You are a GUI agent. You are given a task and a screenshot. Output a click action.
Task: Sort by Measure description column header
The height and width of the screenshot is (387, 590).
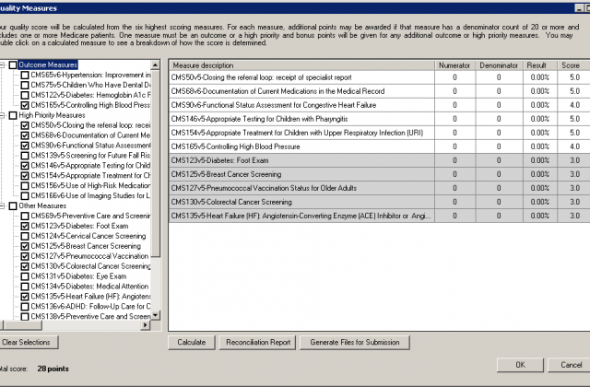pos(301,65)
